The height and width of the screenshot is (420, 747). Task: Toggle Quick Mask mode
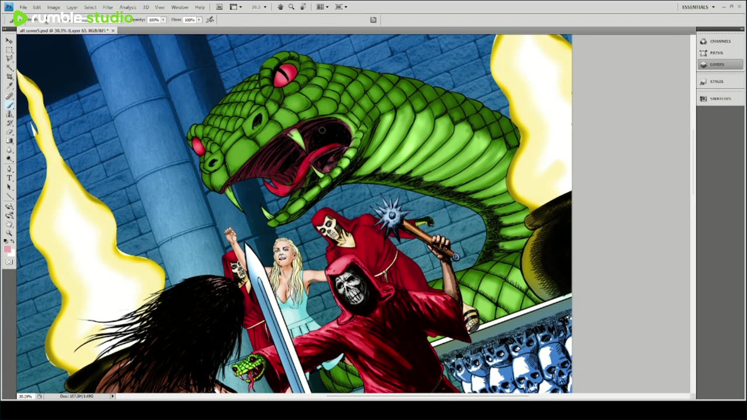9,262
